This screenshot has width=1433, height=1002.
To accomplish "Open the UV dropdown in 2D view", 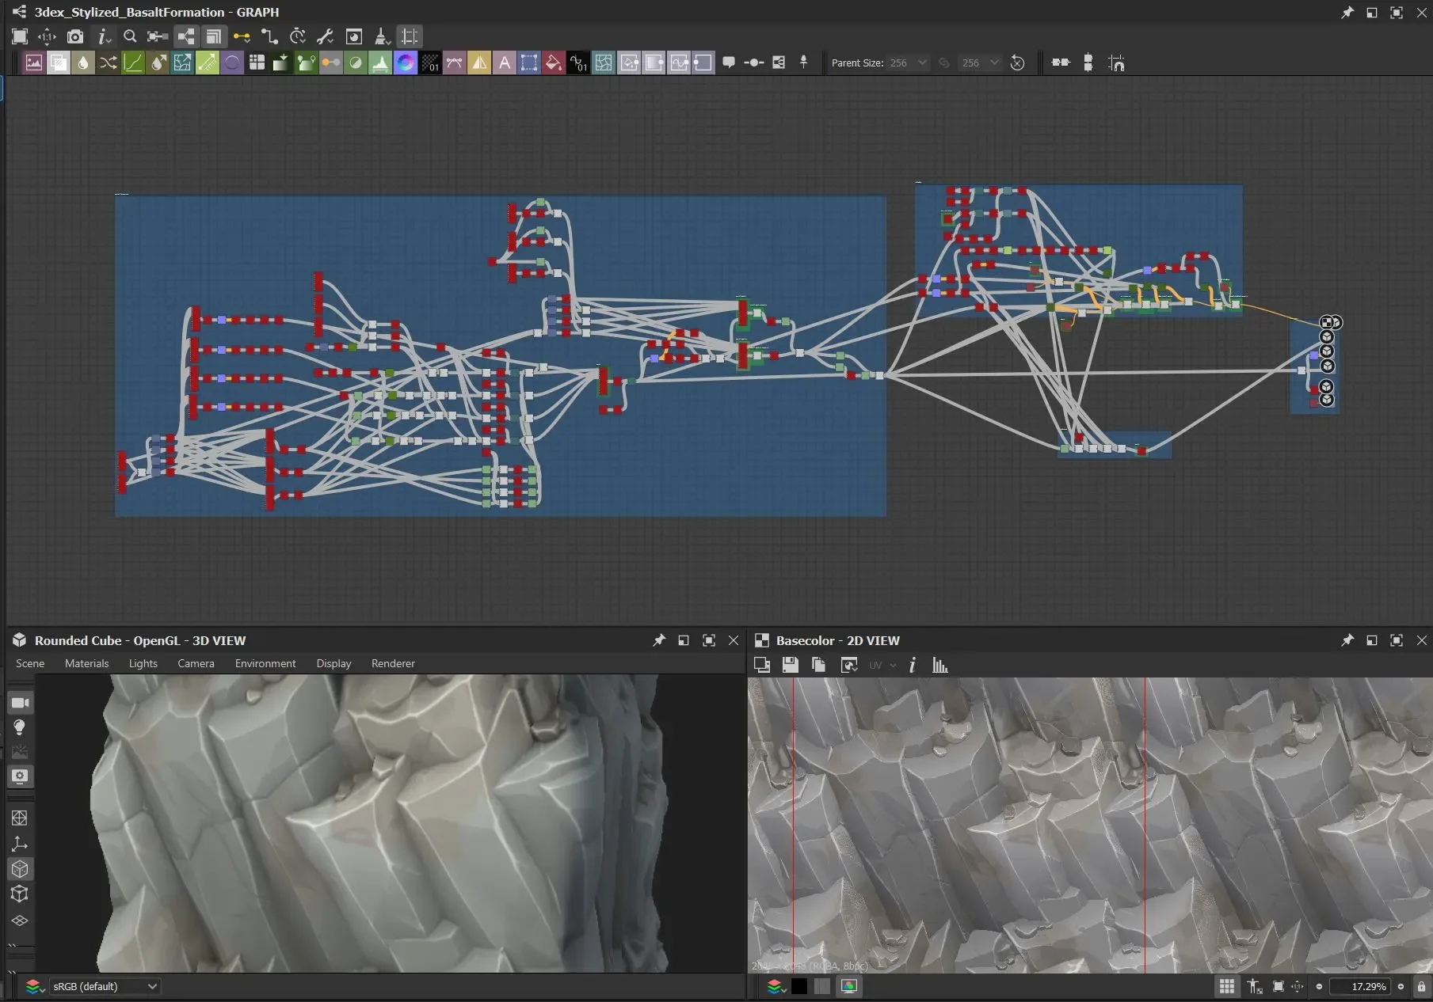I will [x=881, y=665].
